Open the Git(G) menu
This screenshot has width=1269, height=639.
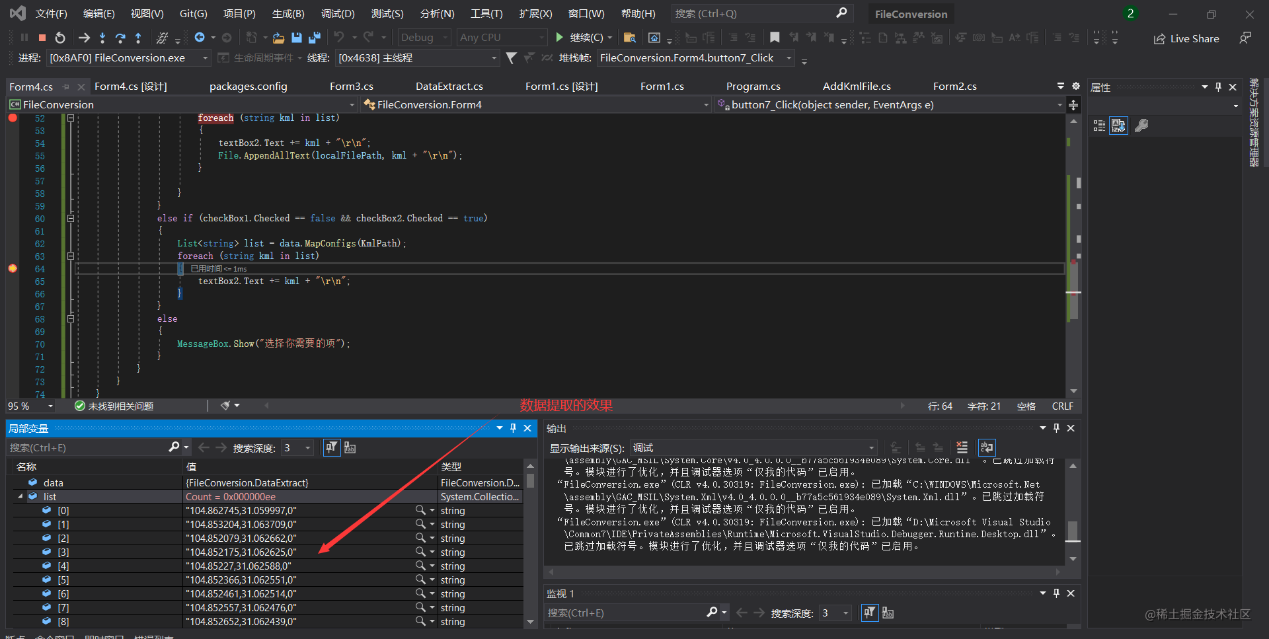tap(194, 14)
